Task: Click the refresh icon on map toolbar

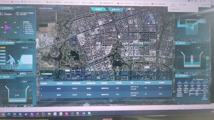Action: click(208, 93)
